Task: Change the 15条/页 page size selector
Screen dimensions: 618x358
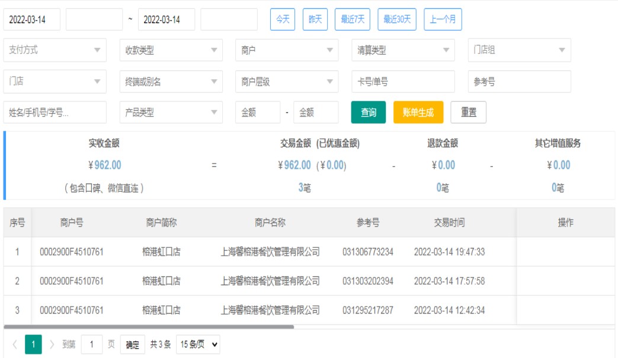Action: [x=198, y=344]
